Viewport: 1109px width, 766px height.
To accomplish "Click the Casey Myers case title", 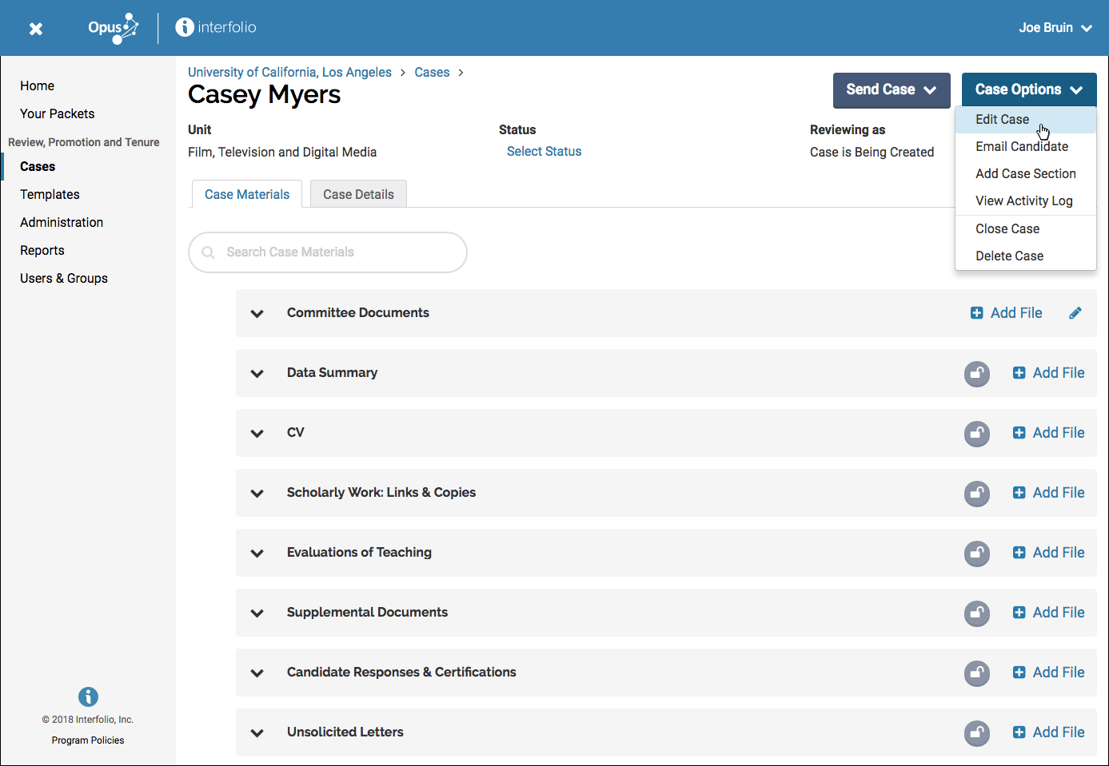I will point(264,95).
